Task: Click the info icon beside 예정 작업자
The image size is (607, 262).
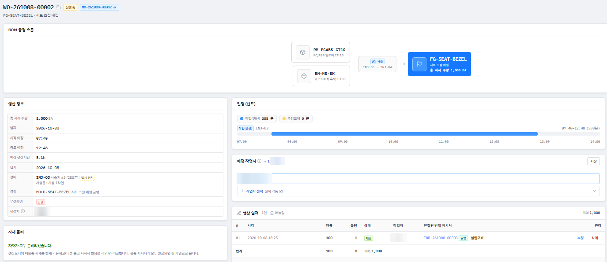Action: pos(260,161)
